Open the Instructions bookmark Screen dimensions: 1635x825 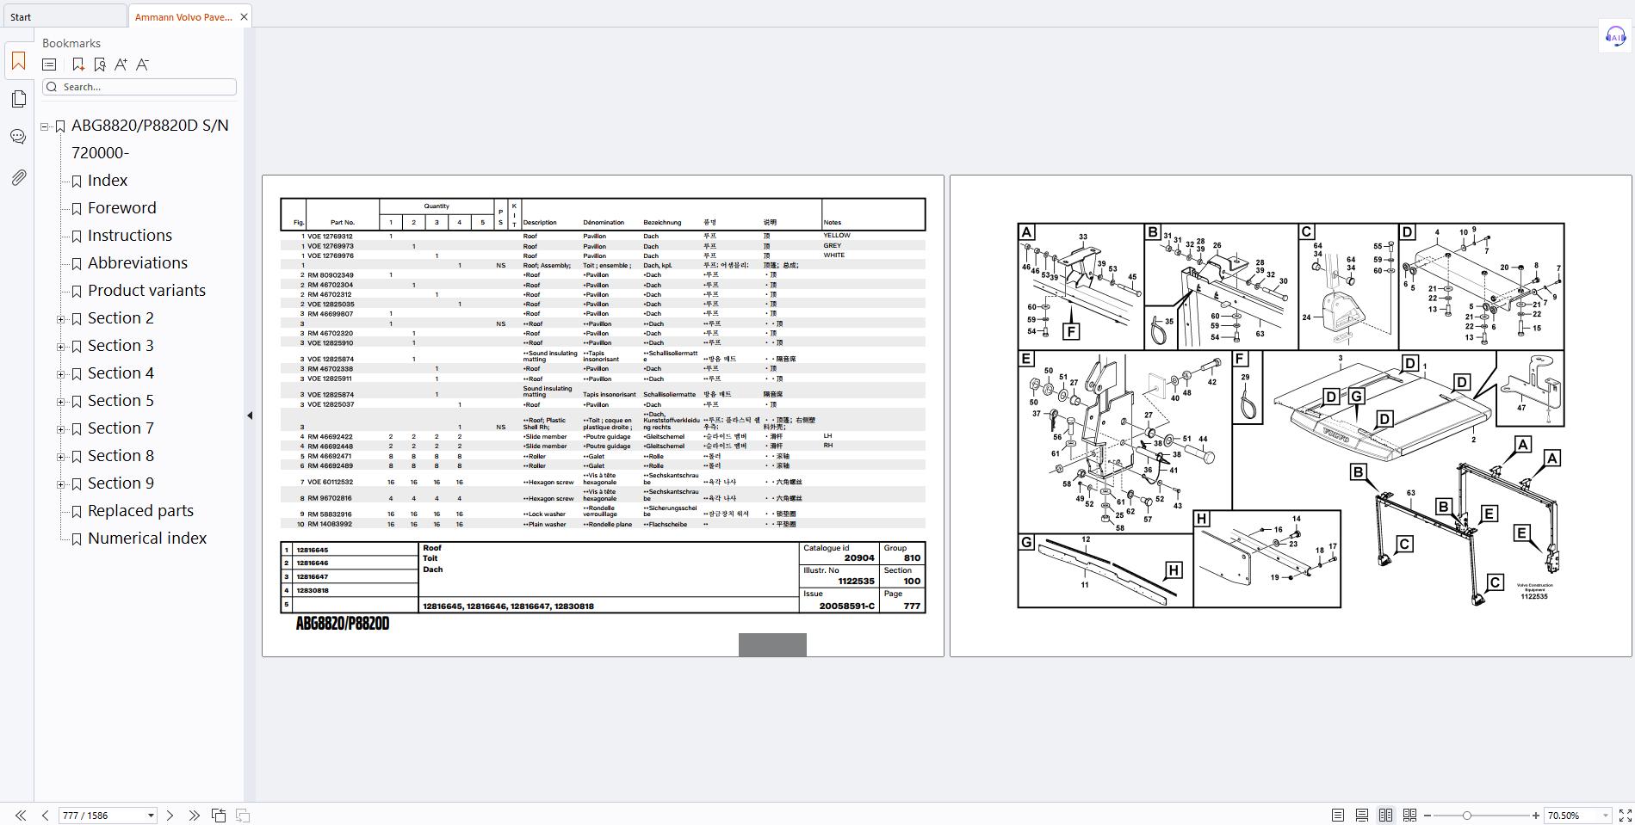(130, 235)
